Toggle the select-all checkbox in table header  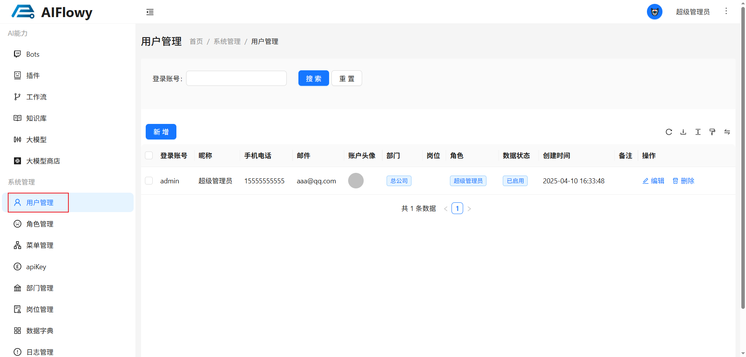pyautogui.click(x=149, y=155)
